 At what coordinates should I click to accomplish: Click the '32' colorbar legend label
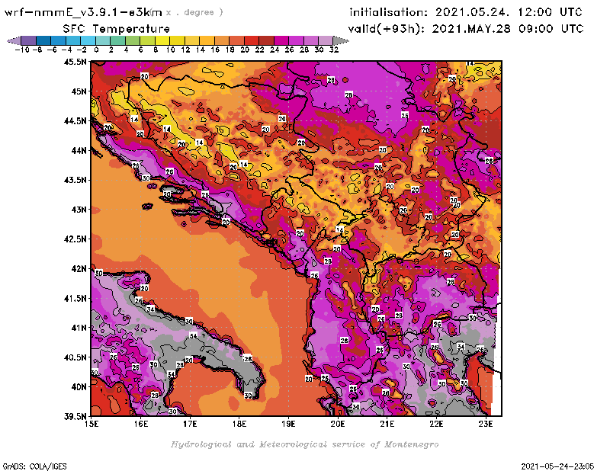click(334, 50)
